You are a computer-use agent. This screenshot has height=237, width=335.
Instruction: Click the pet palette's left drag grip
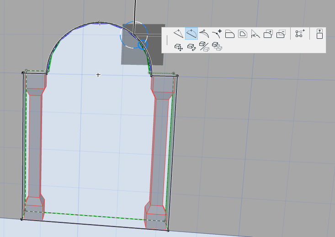coord(167,40)
